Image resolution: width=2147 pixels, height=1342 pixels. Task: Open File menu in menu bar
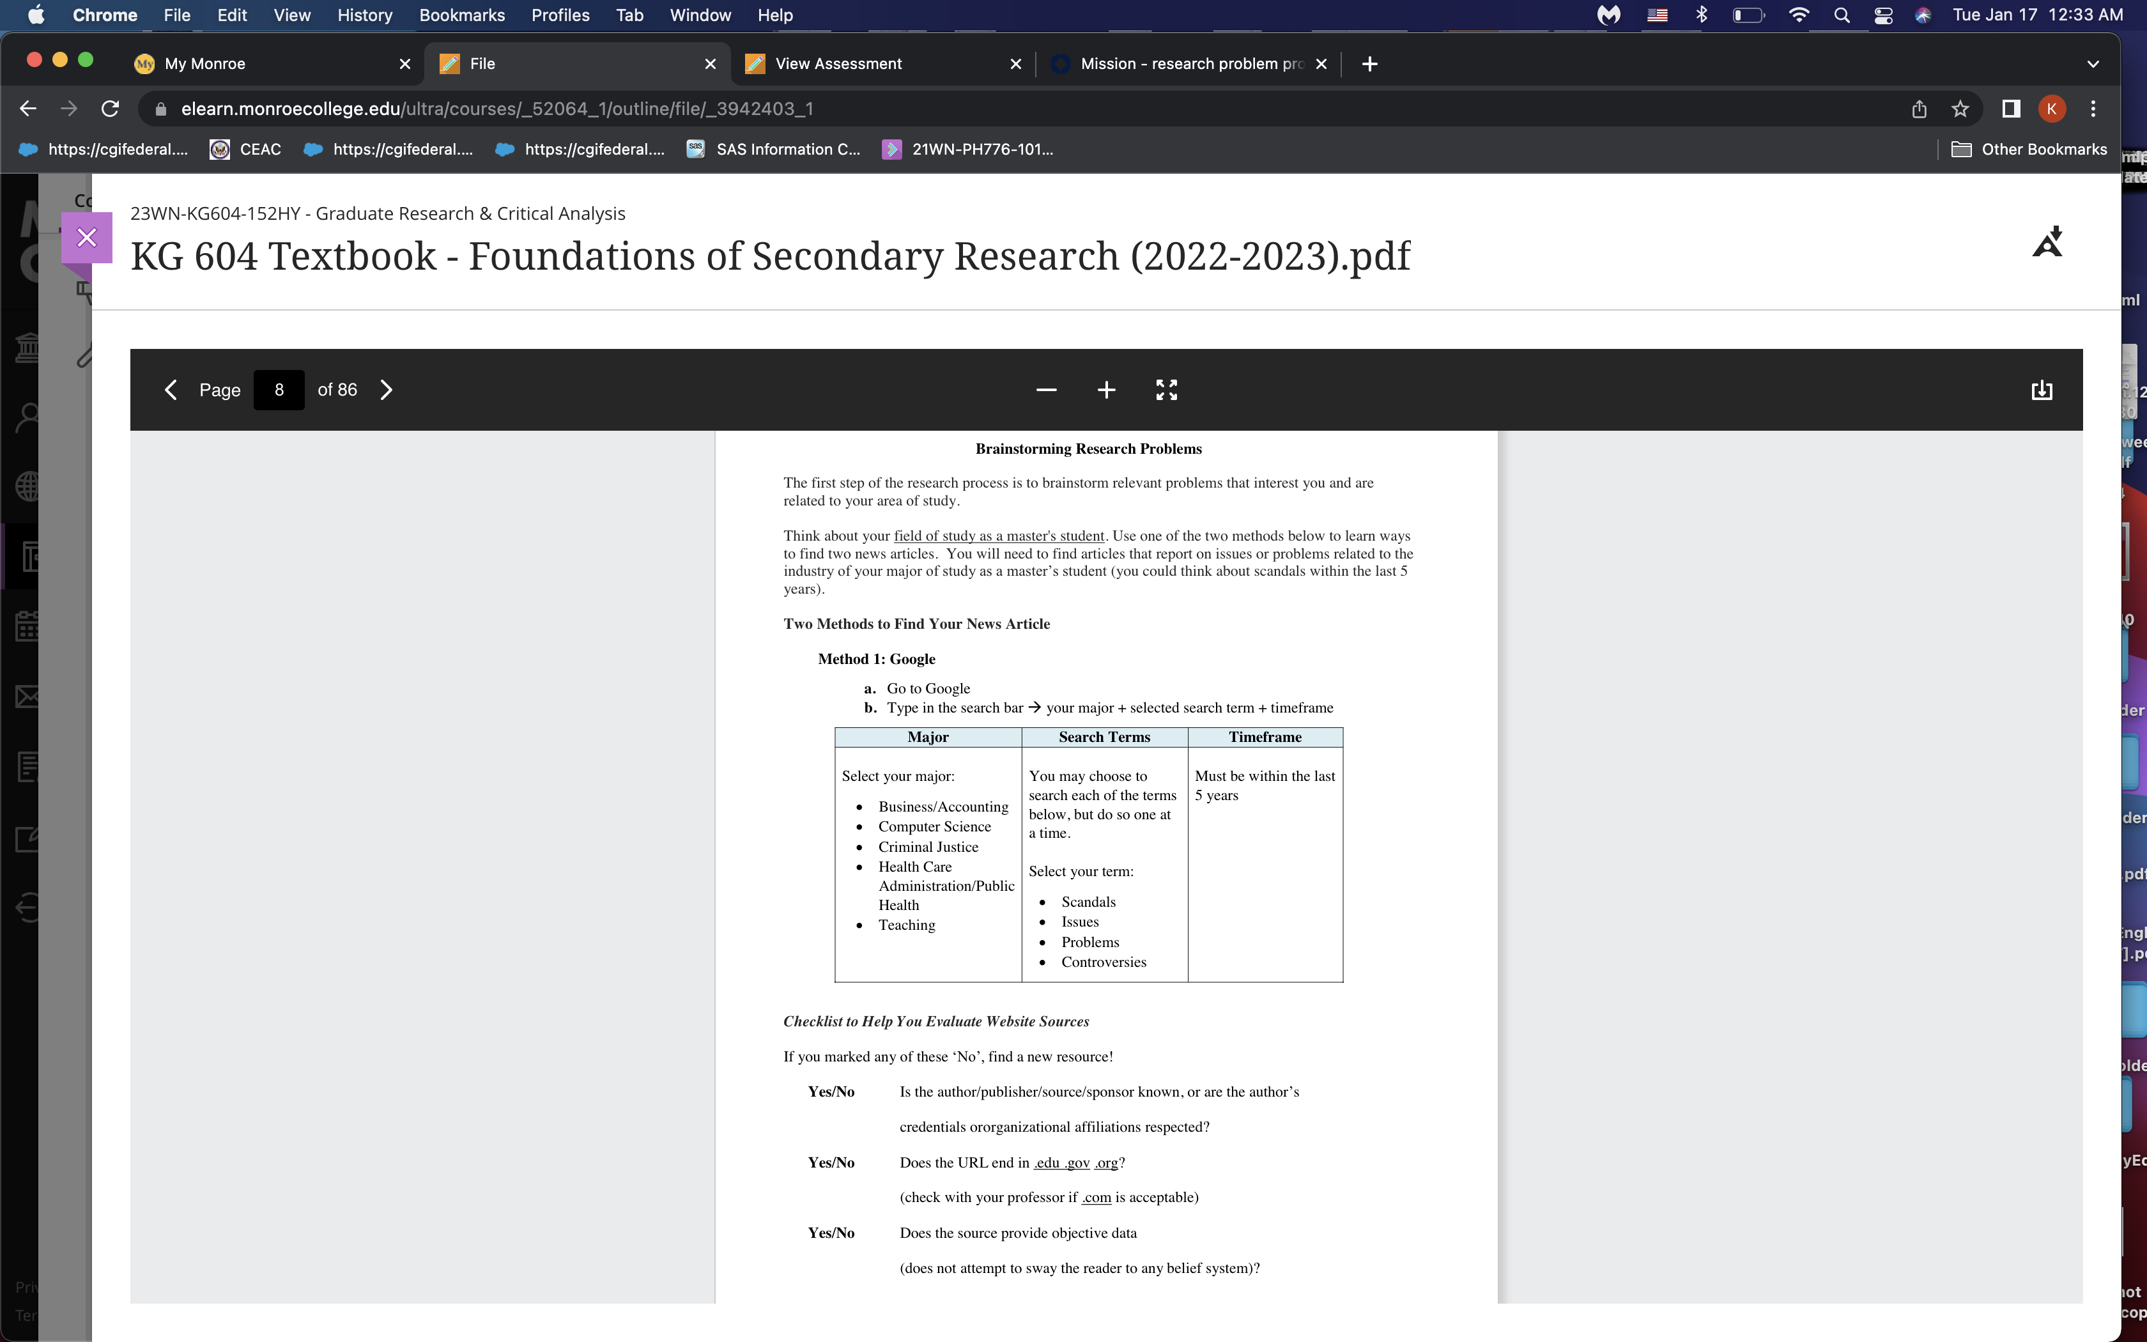pyautogui.click(x=176, y=15)
